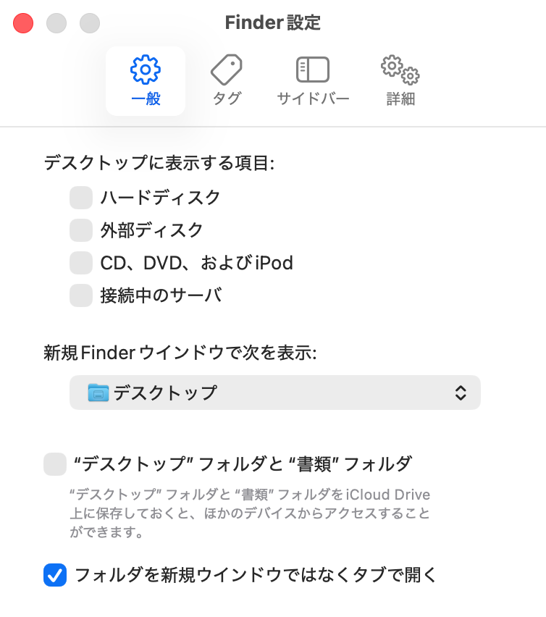Viewport: 546px width, 617px height.
Task: Click the double-gear 詳細 icon
Action: pyautogui.click(x=400, y=70)
